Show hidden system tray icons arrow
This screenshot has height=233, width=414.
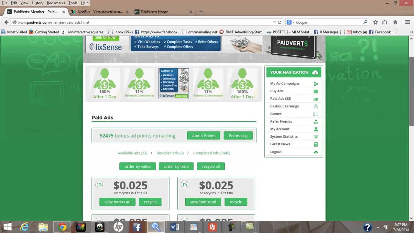[378, 227]
